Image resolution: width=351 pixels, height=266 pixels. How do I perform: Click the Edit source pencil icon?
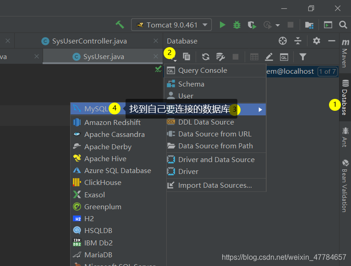point(269,57)
